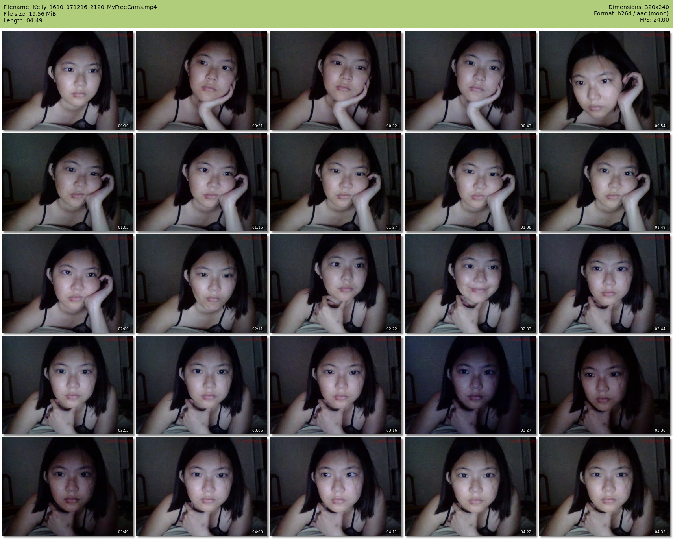
Task: Pick the frame marked 04:11
Action: coord(336,487)
